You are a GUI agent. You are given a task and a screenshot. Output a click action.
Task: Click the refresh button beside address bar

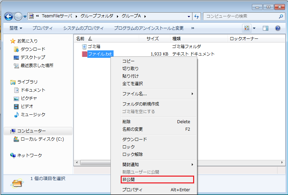point(196,16)
